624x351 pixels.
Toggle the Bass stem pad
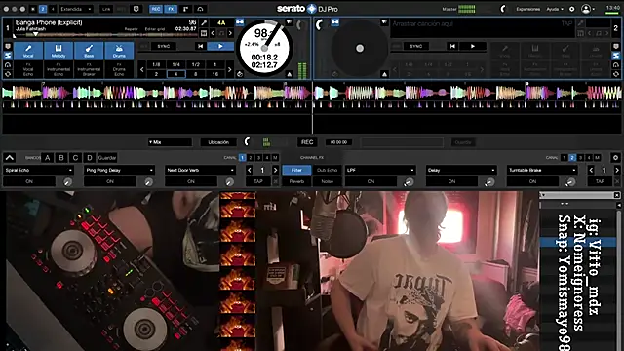[x=89, y=51]
